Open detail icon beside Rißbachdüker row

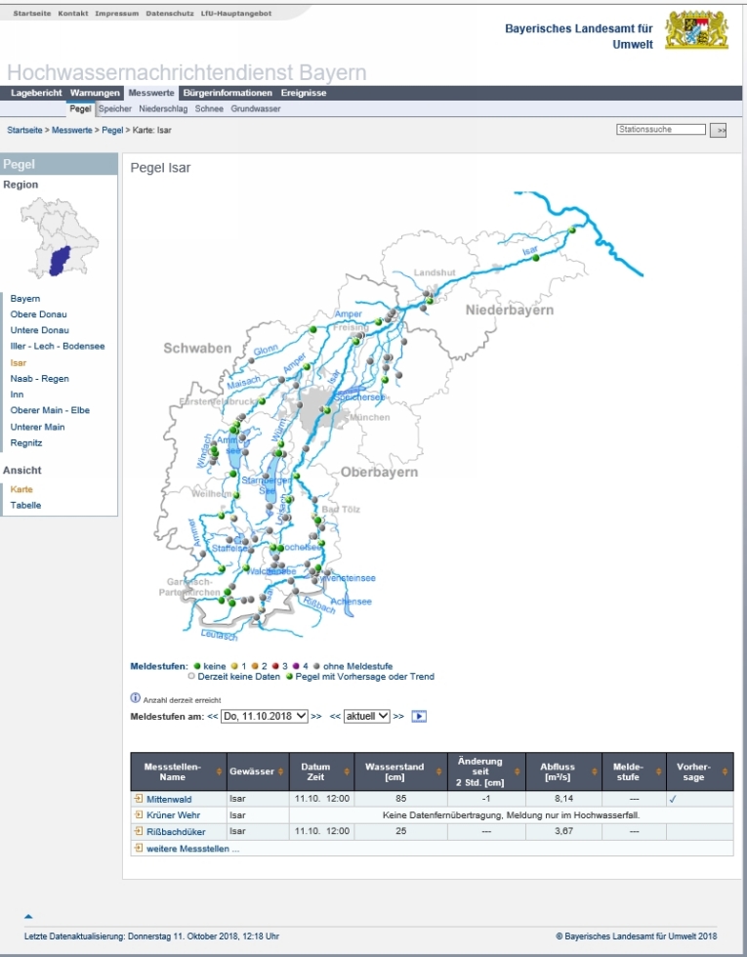pos(139,831)
